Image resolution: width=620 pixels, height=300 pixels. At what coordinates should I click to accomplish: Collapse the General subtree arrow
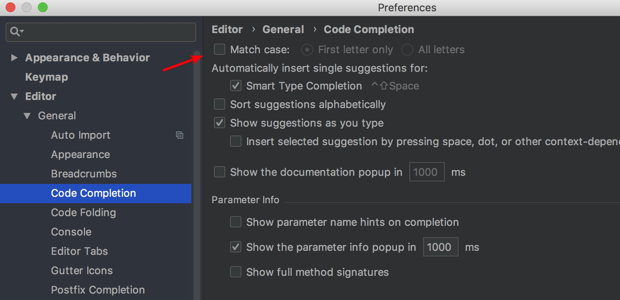click(x=27, y=116)
